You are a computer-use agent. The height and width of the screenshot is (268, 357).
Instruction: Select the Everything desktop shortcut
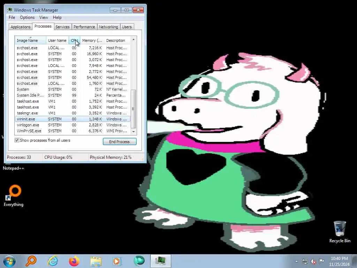point(14,196)
